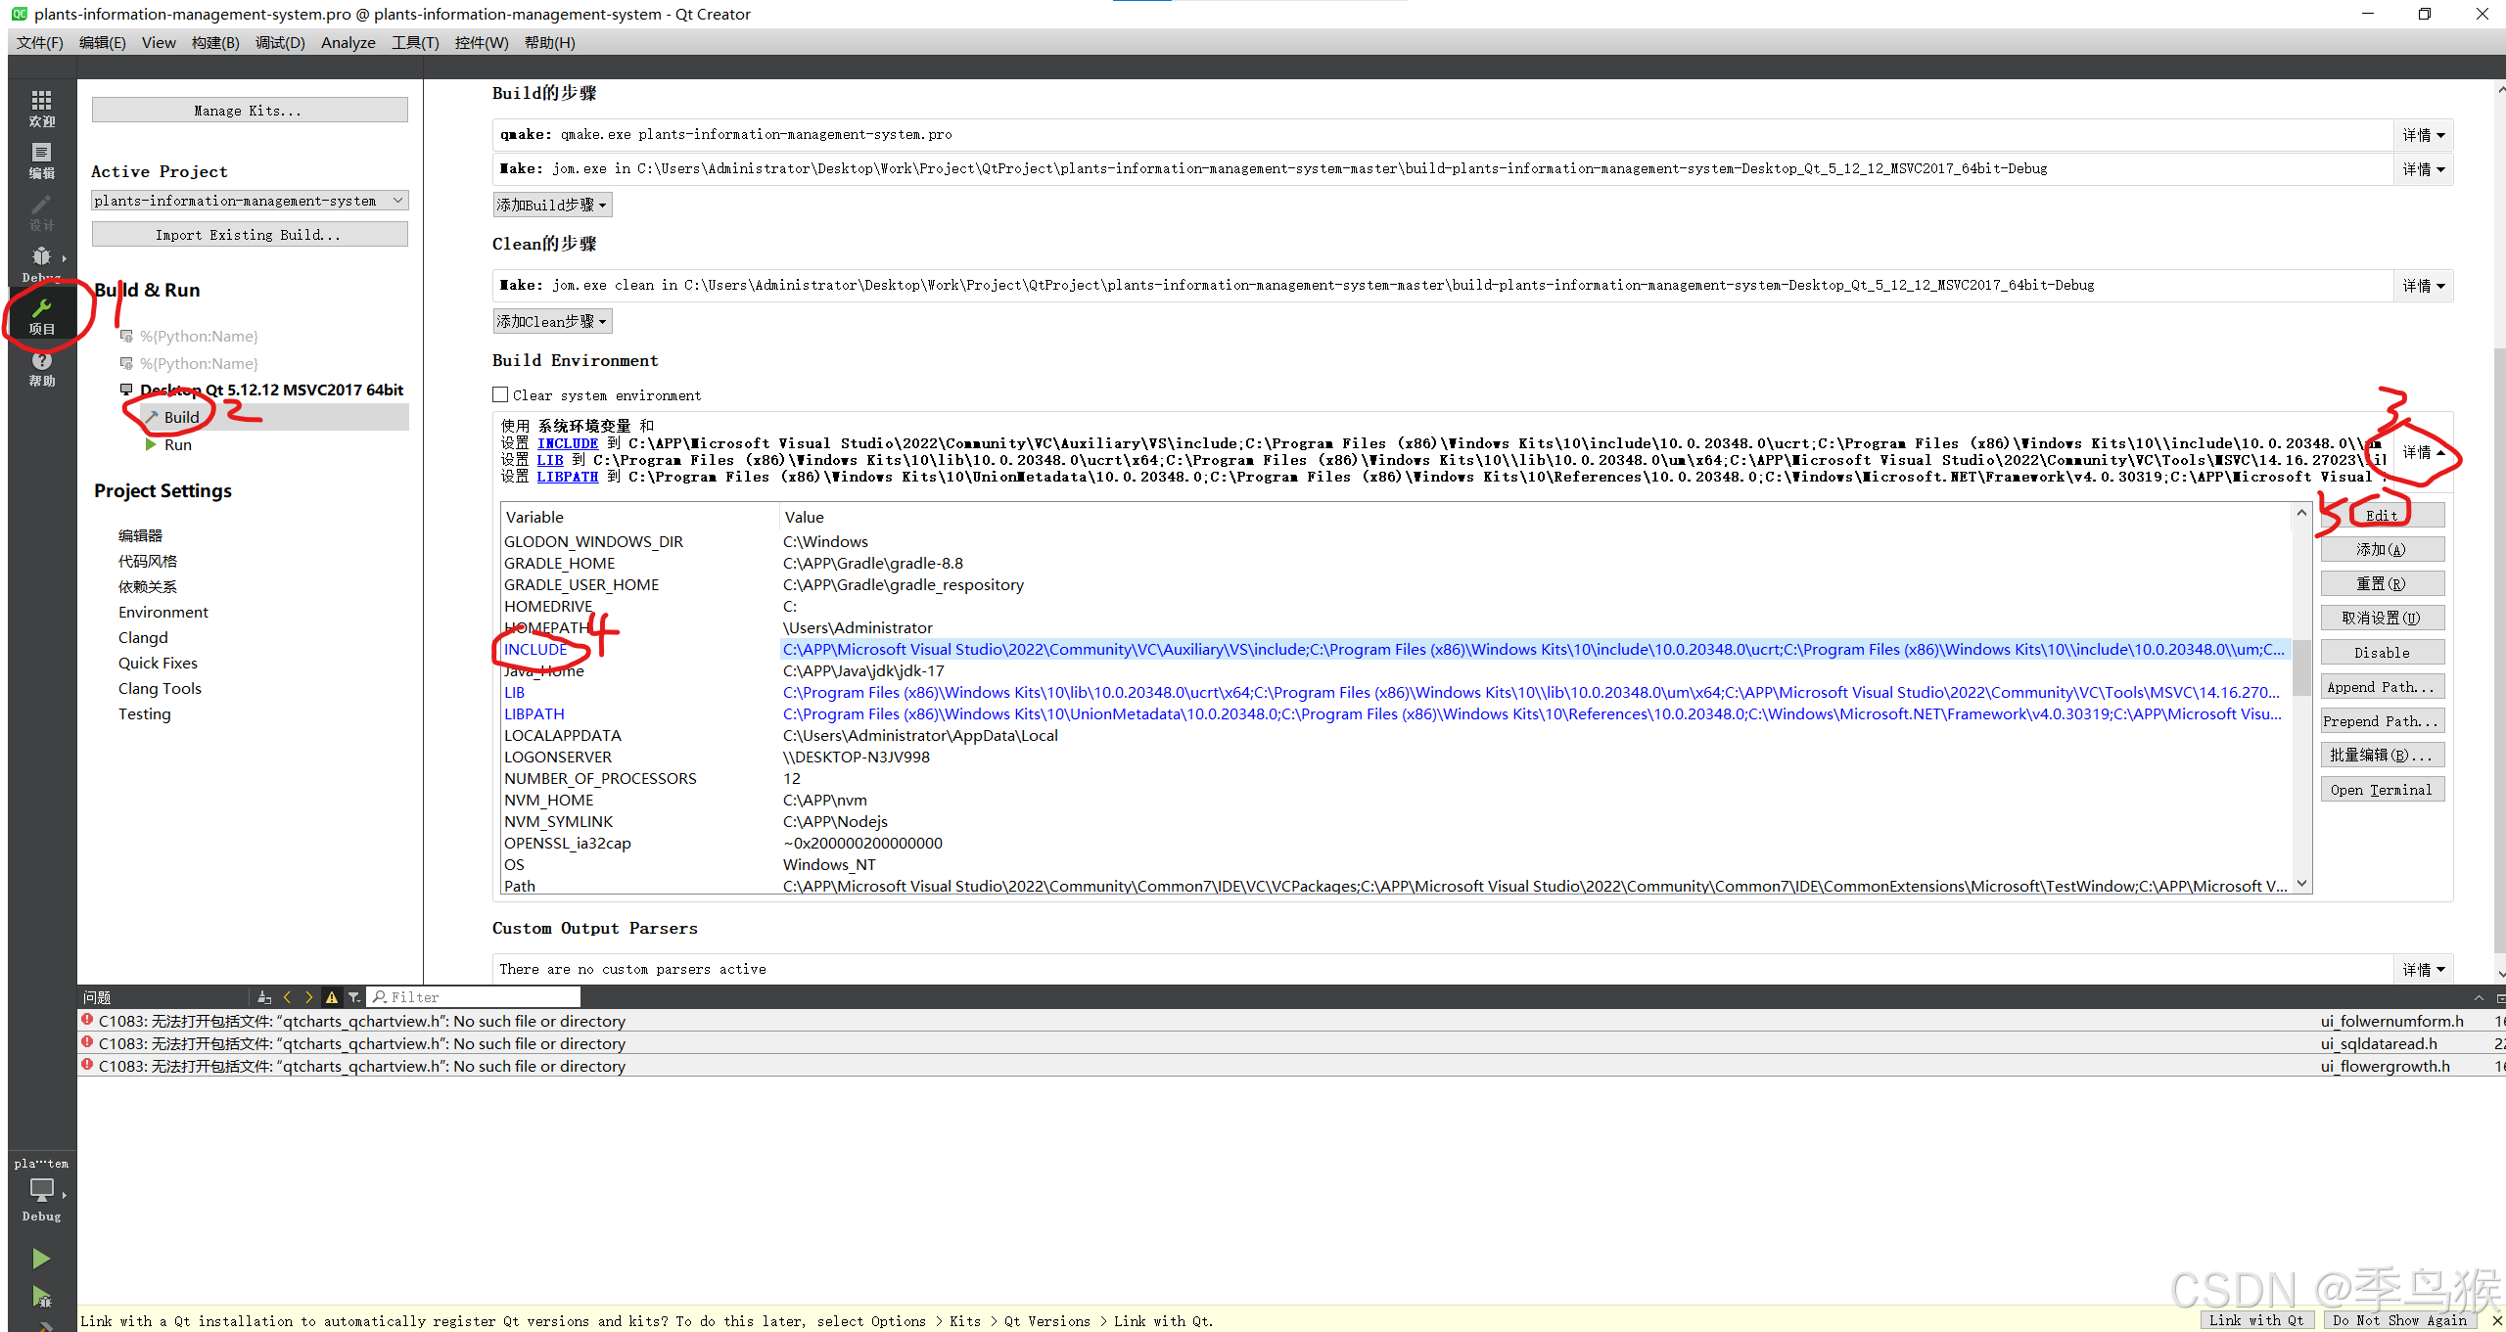
Task: Select the C1083 error for ui_sqldataread.h
Action: tap(1291, 1043)
